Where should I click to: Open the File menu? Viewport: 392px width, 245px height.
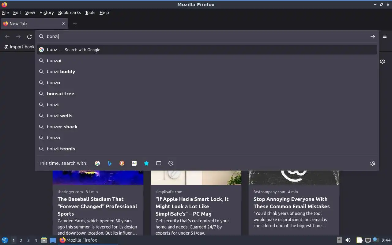pyautogui.click(x=6, y=13)
